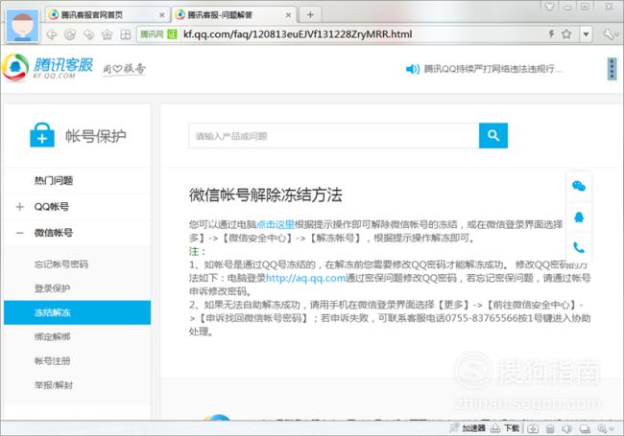Image resolution: width=624 pixels, height=436 pixels.
Task: Click the address bar URL field
Action: [x=360, y=34]
